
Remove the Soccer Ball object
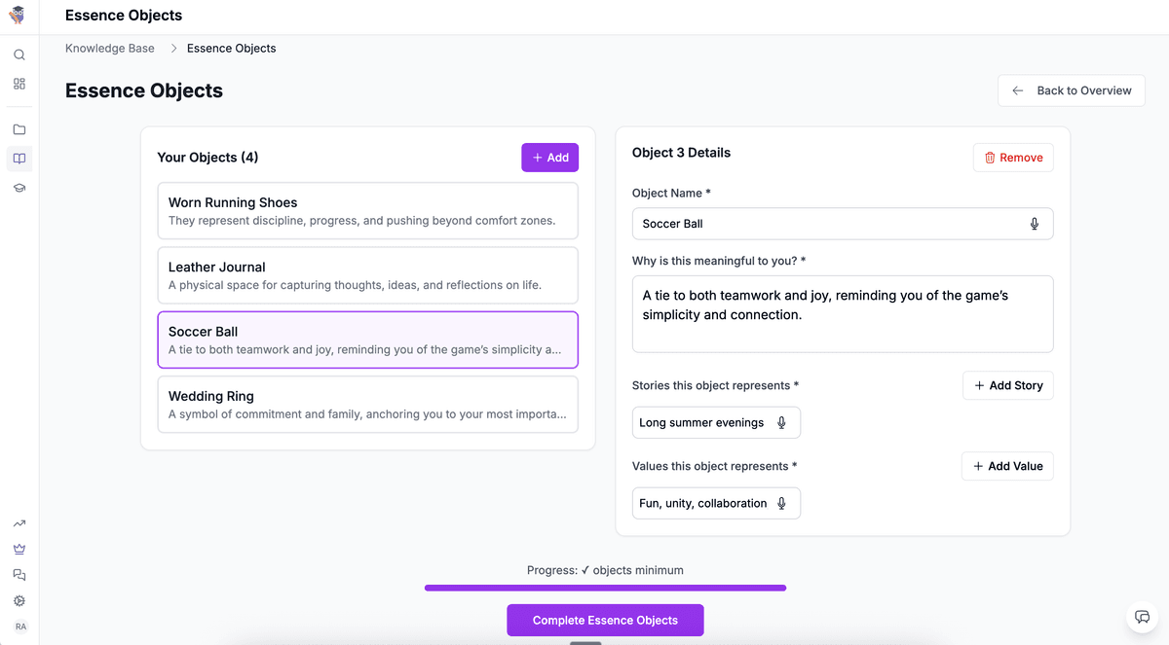1013,157
